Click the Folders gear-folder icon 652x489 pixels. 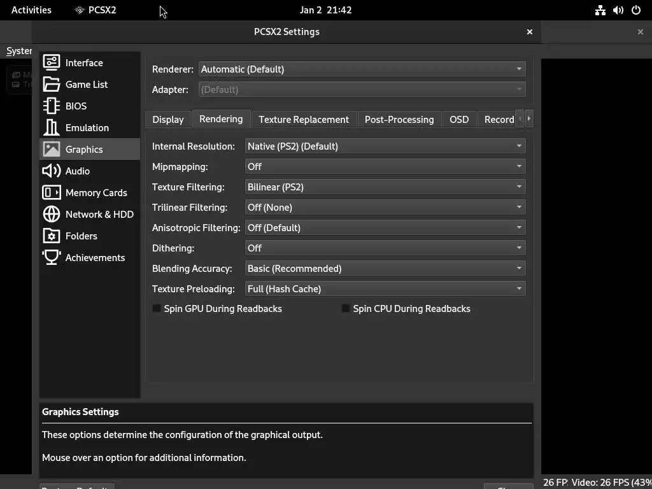point(52,236)
